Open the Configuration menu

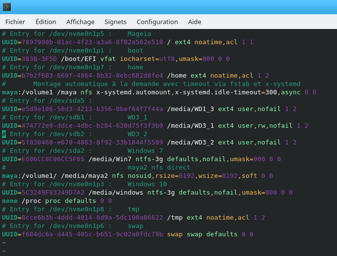157,22
